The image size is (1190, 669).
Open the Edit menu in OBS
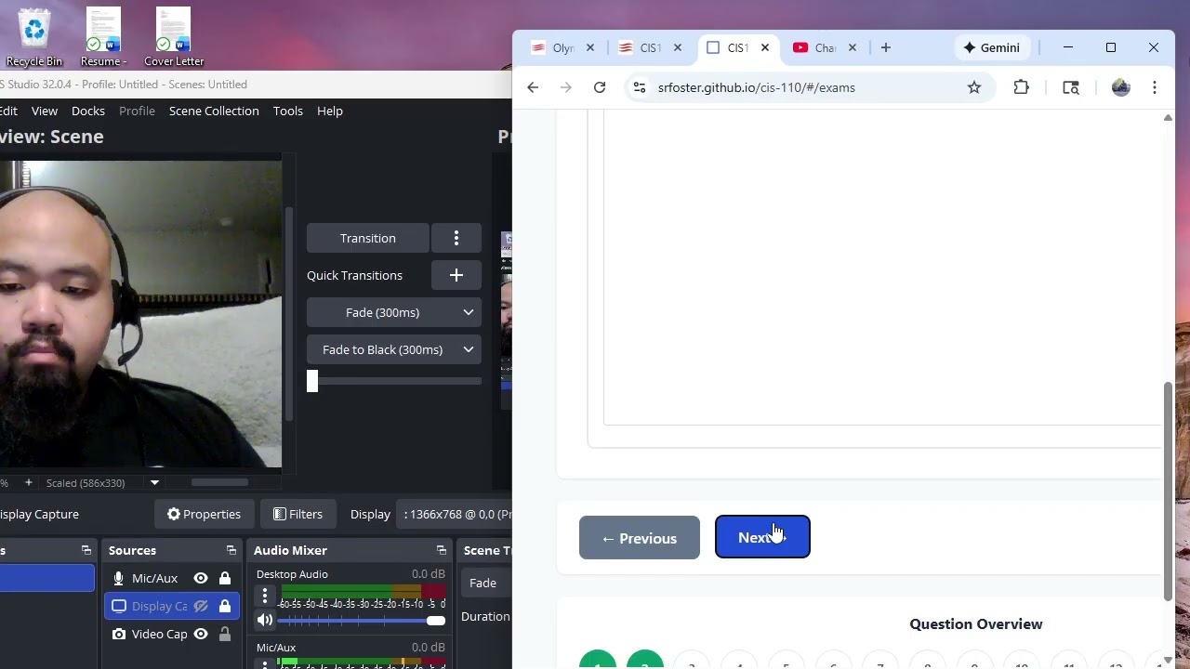click(x=8, y=111)
